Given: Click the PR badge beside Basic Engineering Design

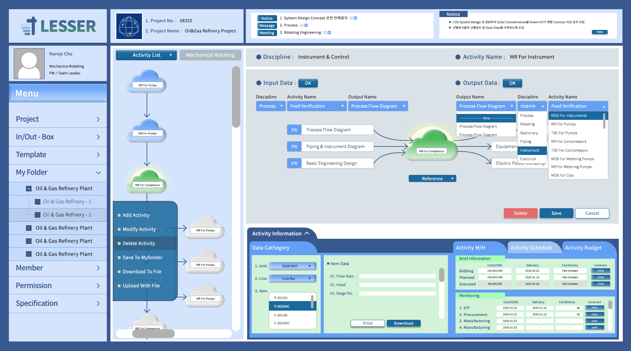Looking at the screenshot, I should click(294, 164).
